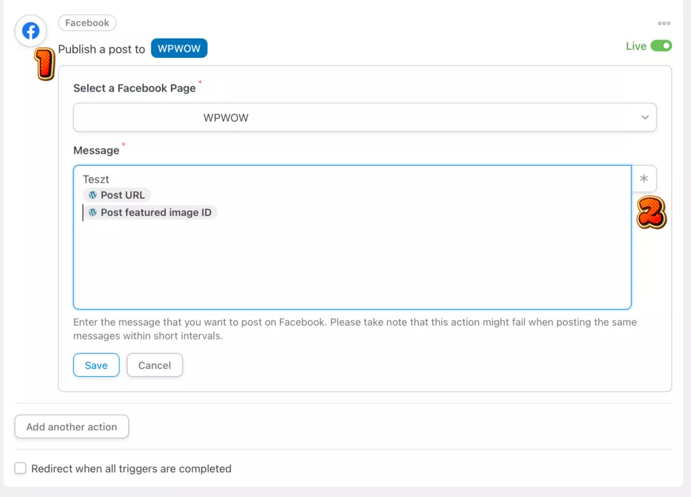
Task: Click the message help description text
Action: (x=355, y=329)
